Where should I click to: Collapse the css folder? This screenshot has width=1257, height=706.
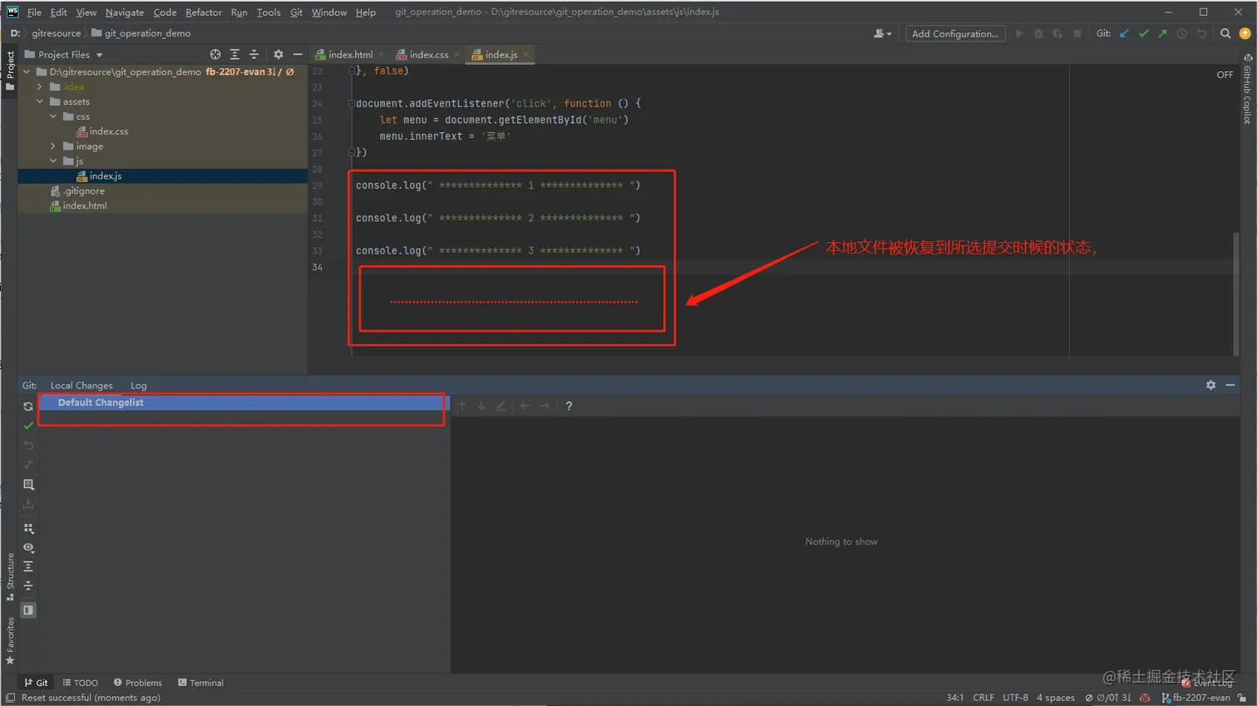point(53,116)
